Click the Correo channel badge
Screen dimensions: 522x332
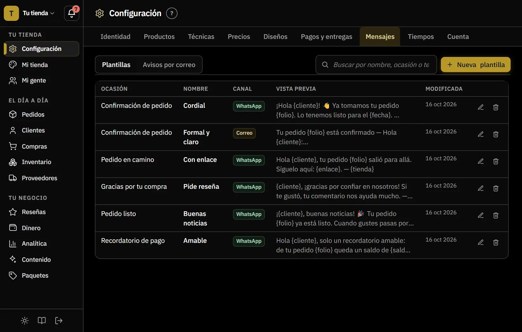tap(244, 133)
